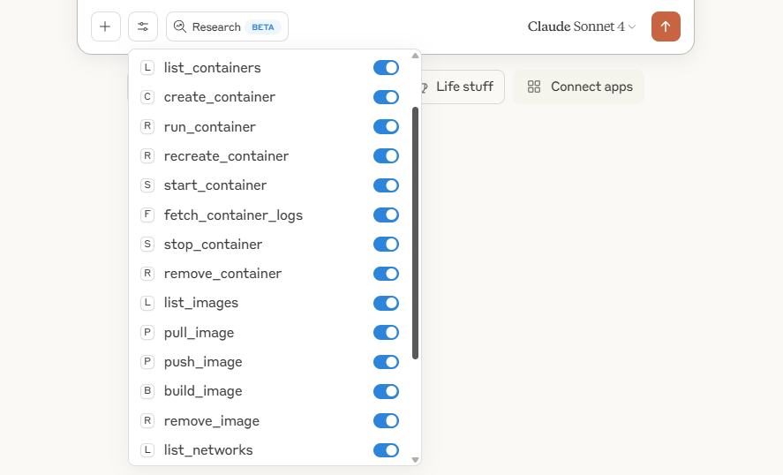Image resolution: width=783 pixels, height=475 pixels.
Task: Select the pull_image label
Action: coord(199,333)
